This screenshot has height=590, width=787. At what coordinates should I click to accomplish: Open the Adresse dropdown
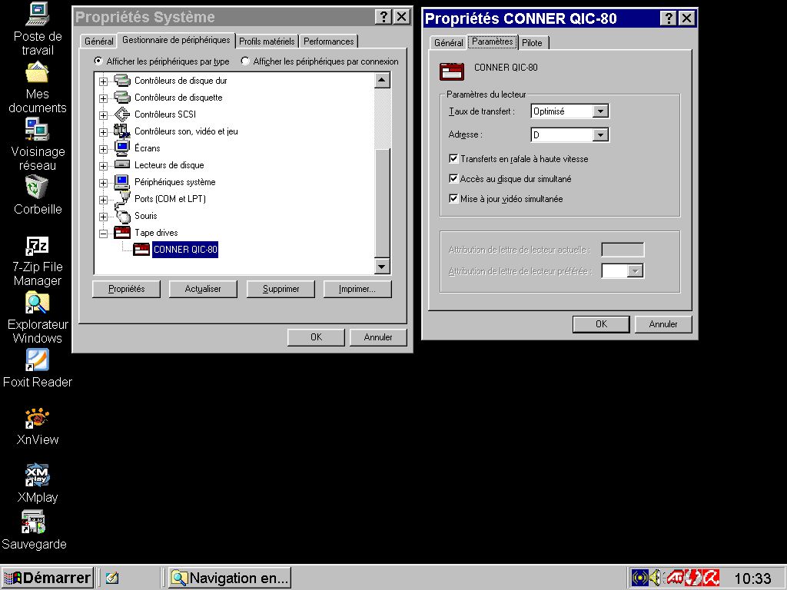pos(600,134)
